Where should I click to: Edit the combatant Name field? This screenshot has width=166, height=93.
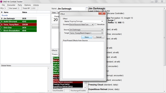pyautogui.click(x=71, y=9)
